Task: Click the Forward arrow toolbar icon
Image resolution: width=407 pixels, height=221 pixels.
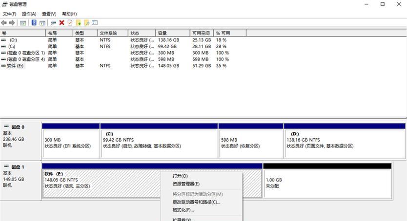Action: (12, 23)
